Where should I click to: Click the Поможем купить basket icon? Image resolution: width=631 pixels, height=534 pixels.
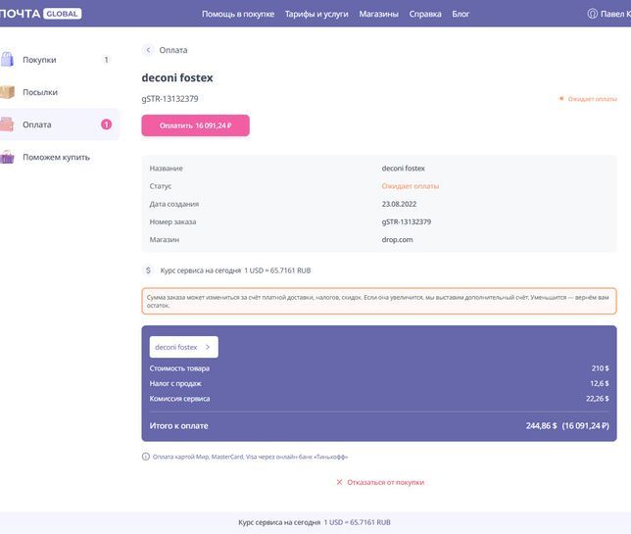pos(7,157)
